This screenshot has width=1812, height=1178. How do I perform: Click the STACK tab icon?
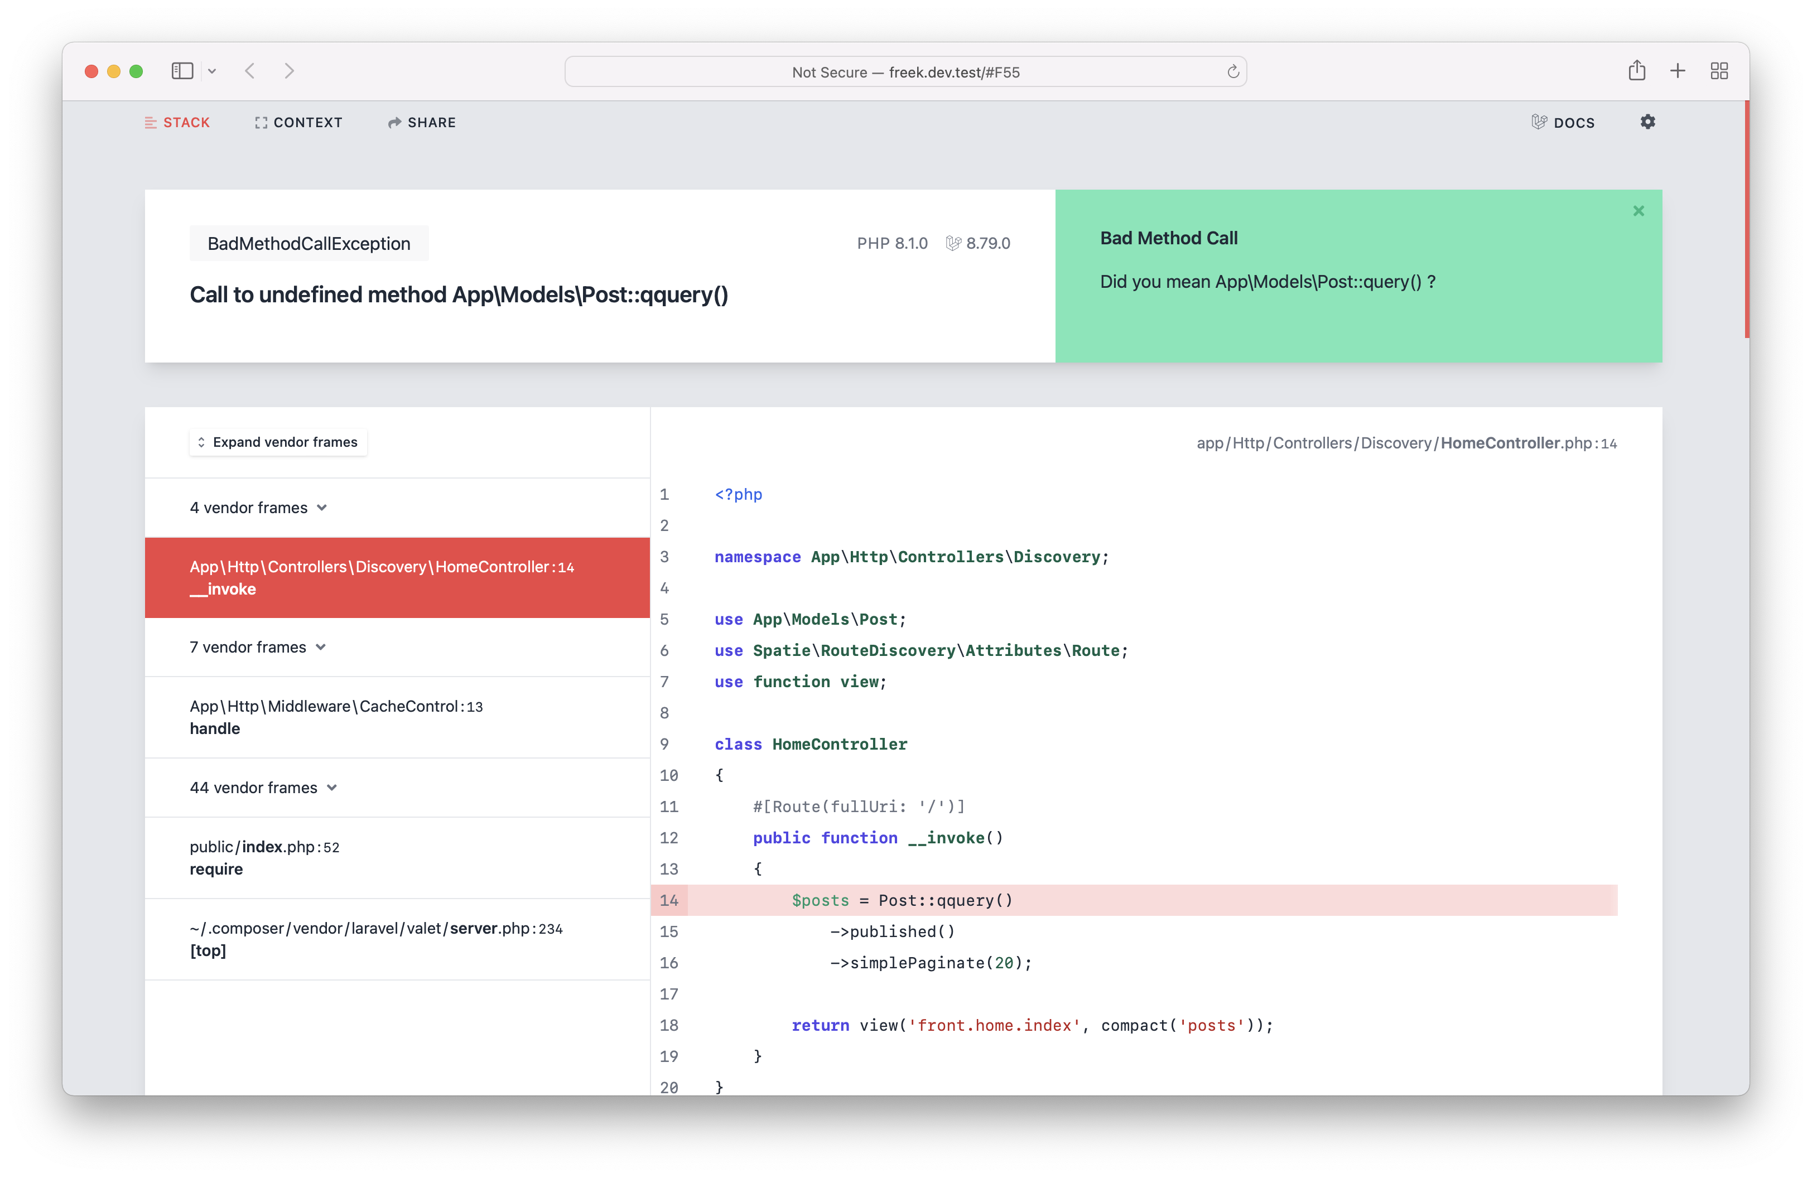pos(150,123)
